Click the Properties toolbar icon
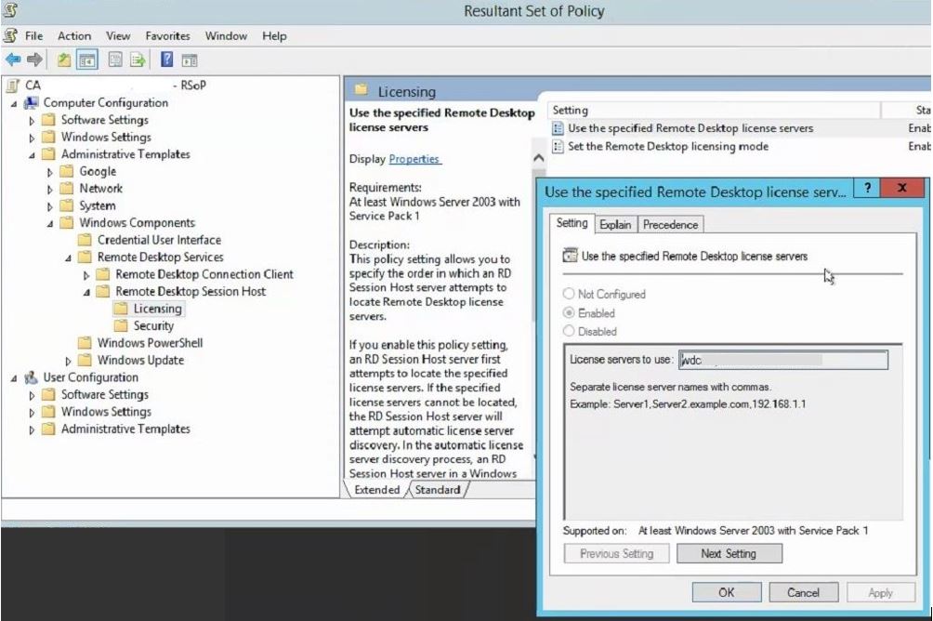Screen dimensions: 933x621 115,59
